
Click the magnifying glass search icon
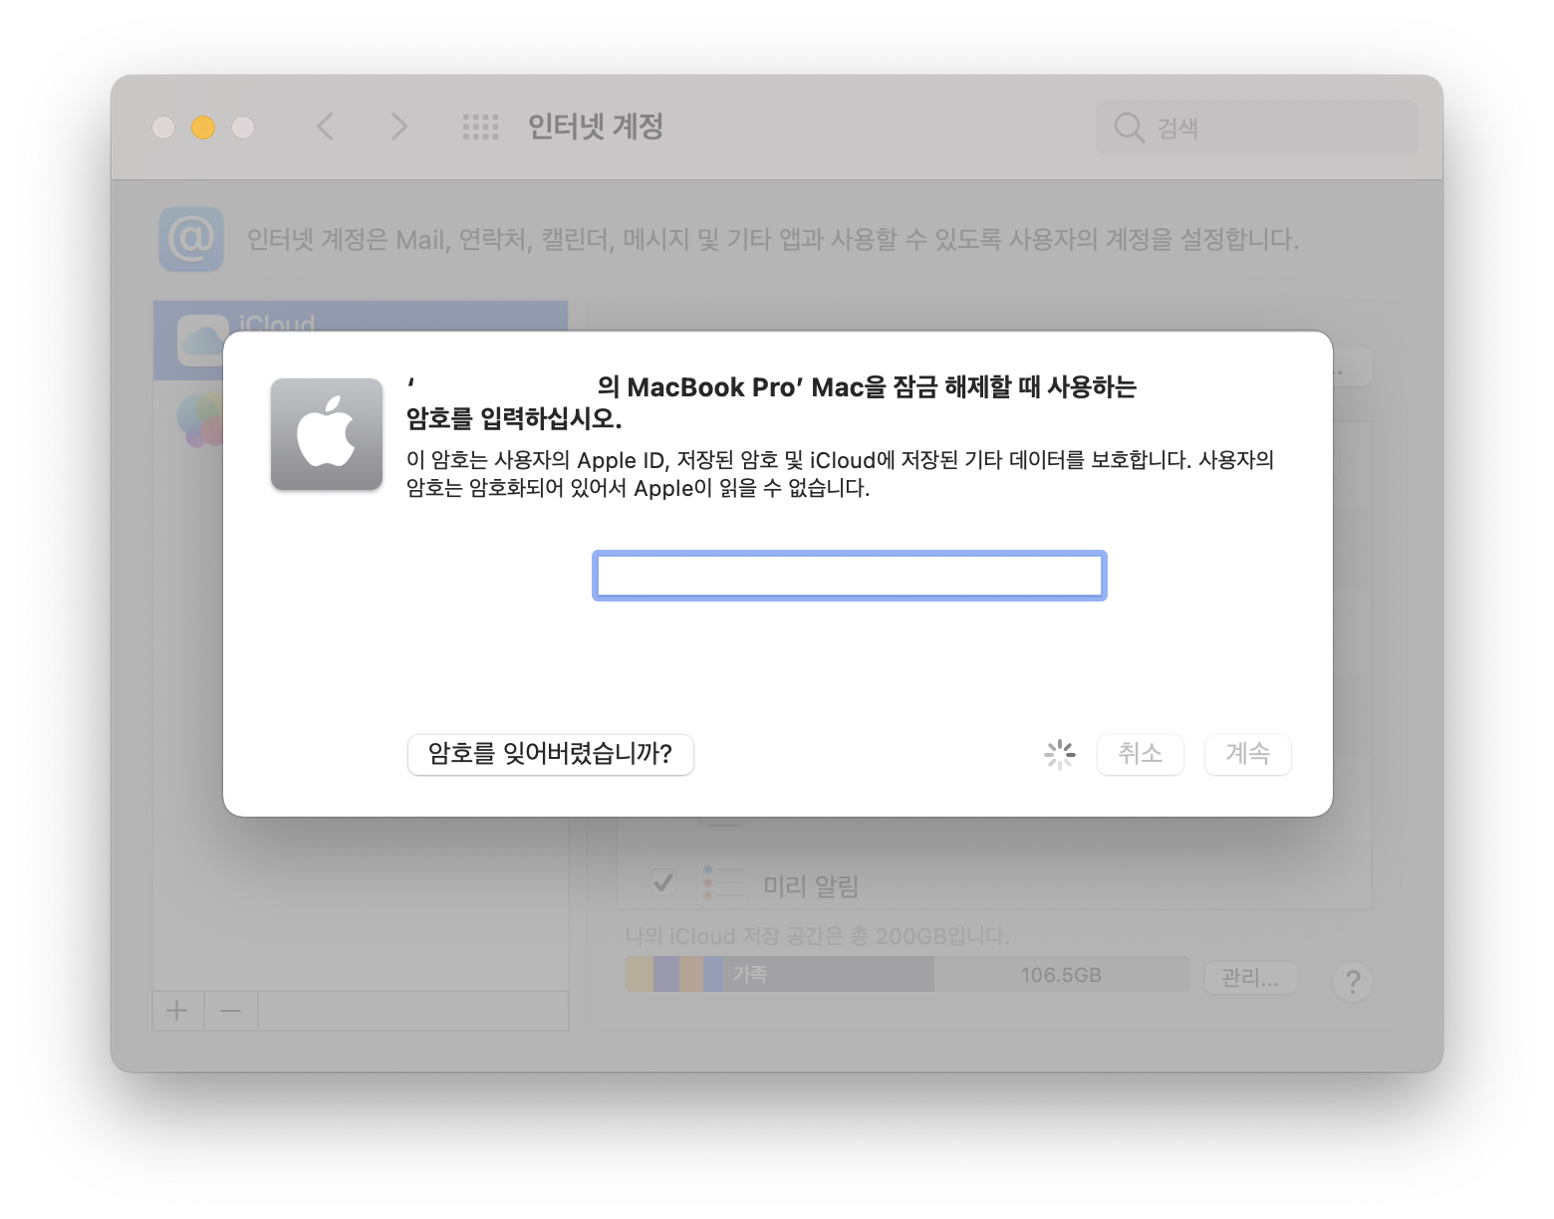(1129, 127)
